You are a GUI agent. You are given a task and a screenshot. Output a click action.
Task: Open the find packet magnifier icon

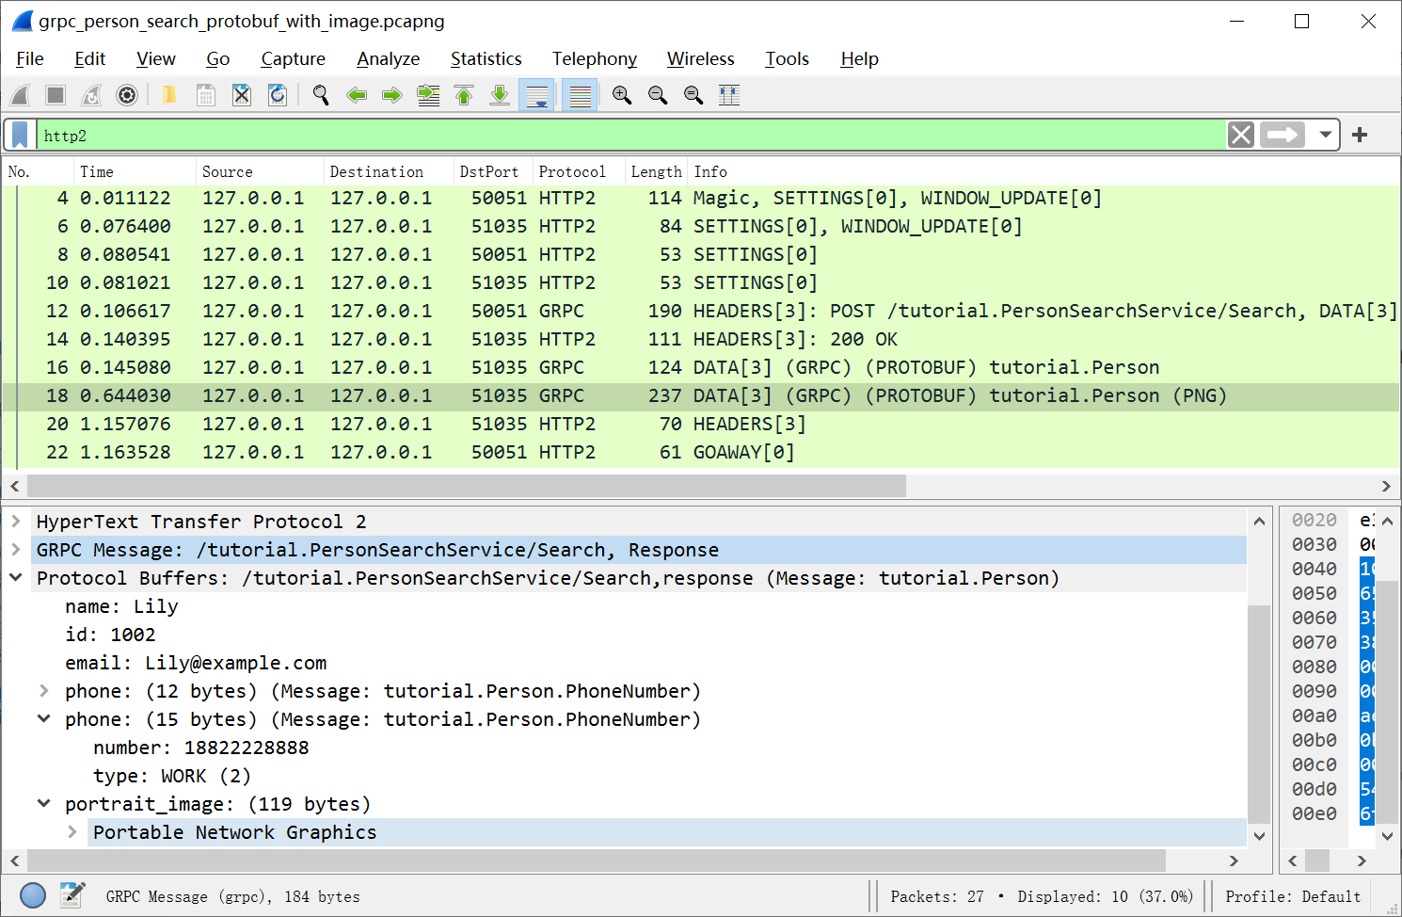coord(321,94)
